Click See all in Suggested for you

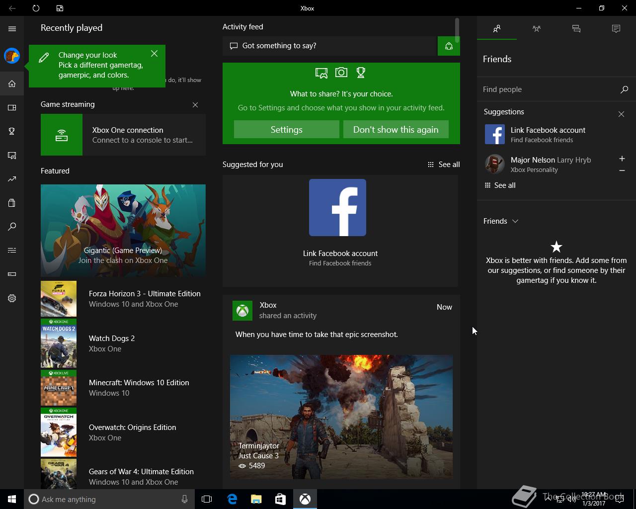[x=444, y=165]
